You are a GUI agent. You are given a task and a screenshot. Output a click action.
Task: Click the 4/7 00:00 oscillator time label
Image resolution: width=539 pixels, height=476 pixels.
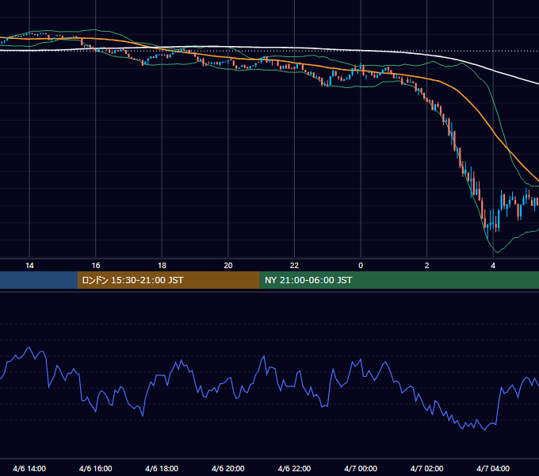(x=361, y=468)
